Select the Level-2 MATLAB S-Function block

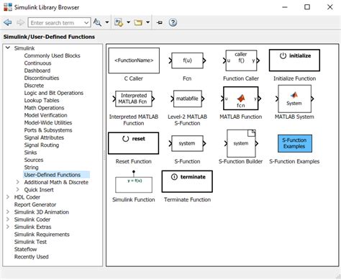click(x=187, y=99)
